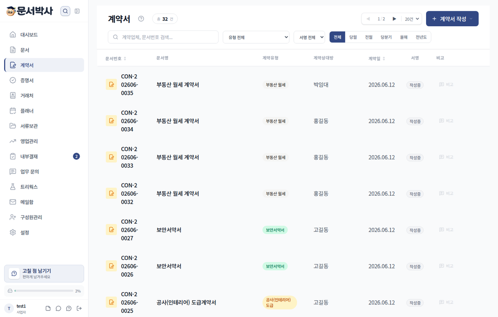Screen dimensions: 498x317
Task: Expand the 계약서 작성 button chevron
Action: tap(471, 19)
